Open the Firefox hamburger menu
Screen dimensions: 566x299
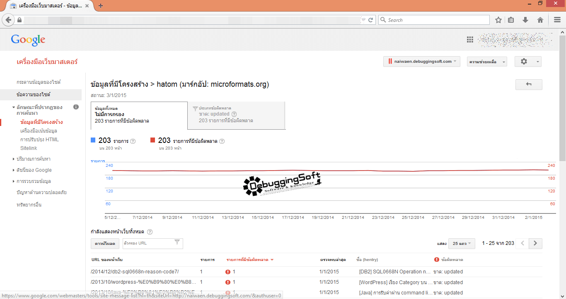tap(557, 20)
